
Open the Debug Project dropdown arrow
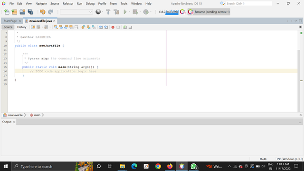pos(140,12)
